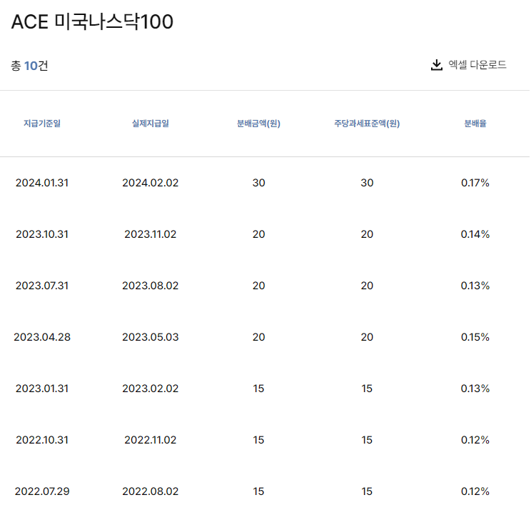Click the 주당과세표준액(원) column header
This screenshot has width=531, height=505.
(367, 124)
